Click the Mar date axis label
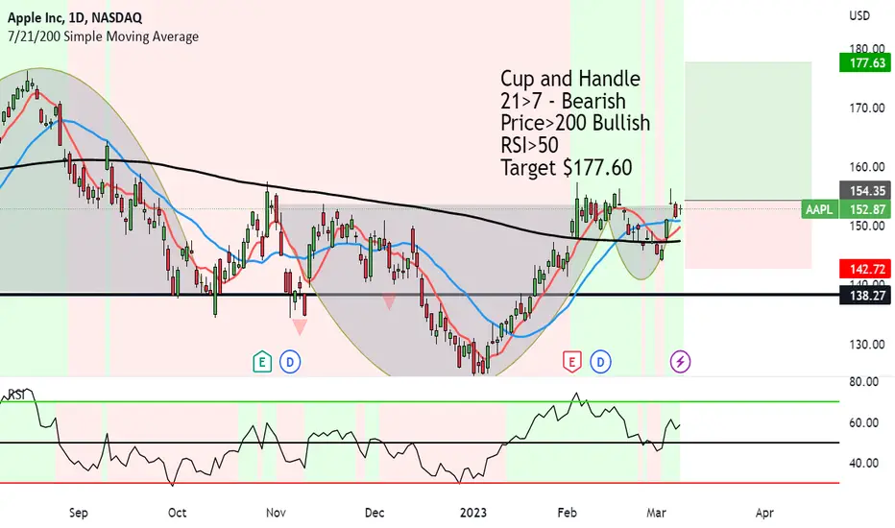The image size is (895, 528). tap(656, 513)
